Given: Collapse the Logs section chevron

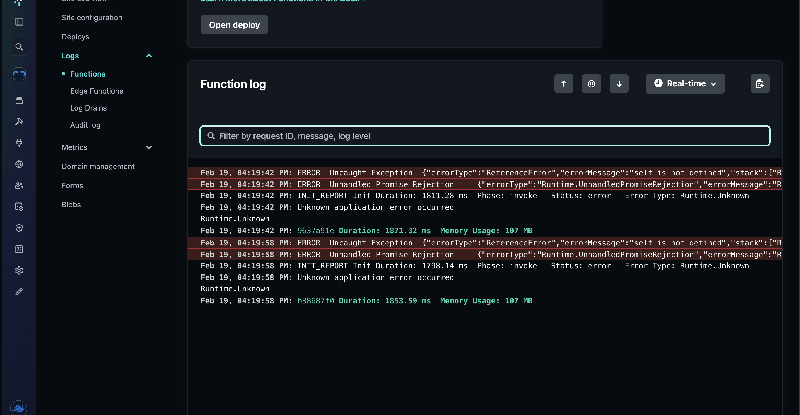Looking at the screenshot, I should (149, 56).
